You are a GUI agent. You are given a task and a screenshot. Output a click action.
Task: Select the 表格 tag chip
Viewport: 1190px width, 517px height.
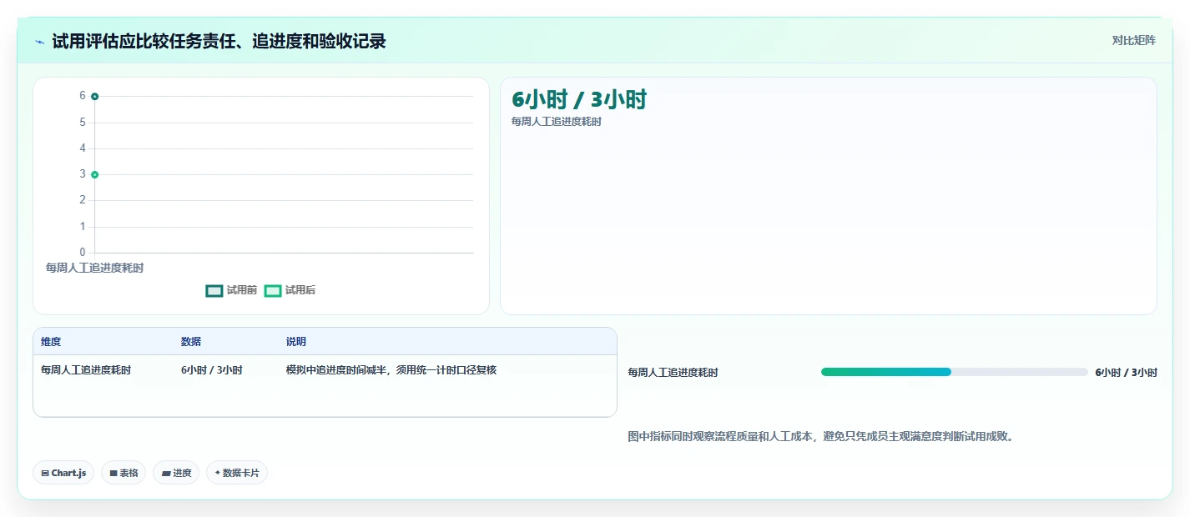(124, 473)
